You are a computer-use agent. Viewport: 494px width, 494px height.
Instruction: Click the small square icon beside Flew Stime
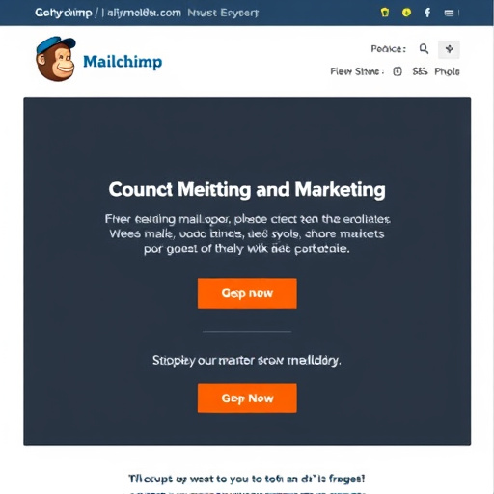pos(398,71)
